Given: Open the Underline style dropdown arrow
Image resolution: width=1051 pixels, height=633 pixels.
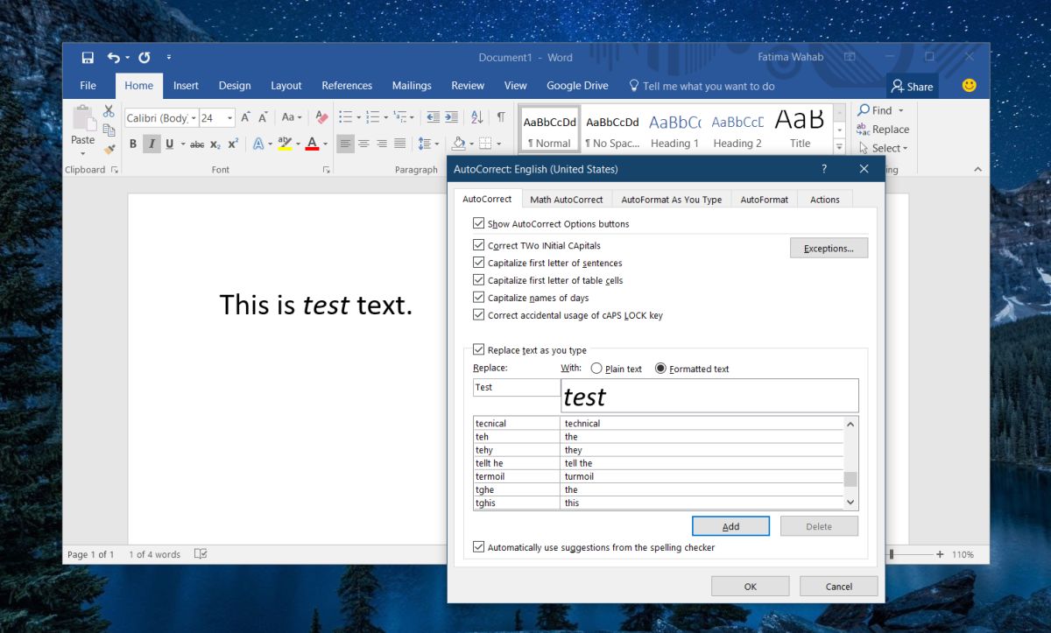Looking at the screenshot, I should click(x=183, y=142).
